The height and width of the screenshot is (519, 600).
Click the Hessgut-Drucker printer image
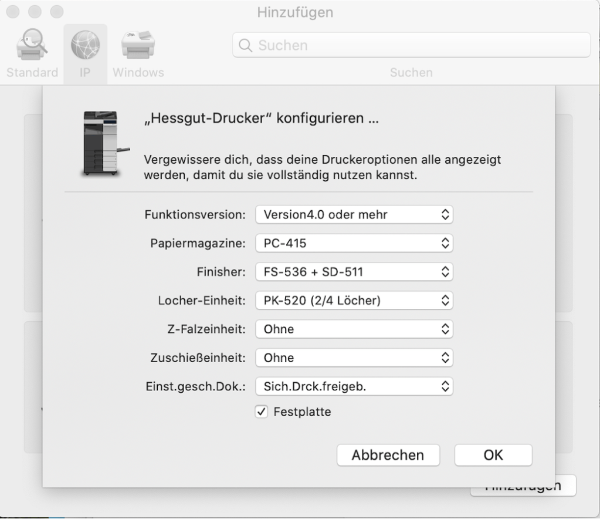[100, 143]
